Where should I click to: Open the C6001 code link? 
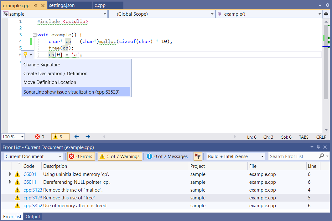30,174
